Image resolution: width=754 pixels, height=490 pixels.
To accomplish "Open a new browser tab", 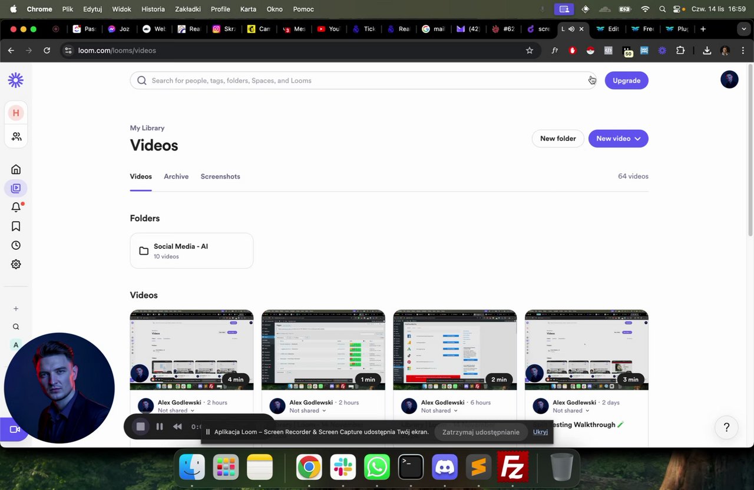I will point(703,29).
